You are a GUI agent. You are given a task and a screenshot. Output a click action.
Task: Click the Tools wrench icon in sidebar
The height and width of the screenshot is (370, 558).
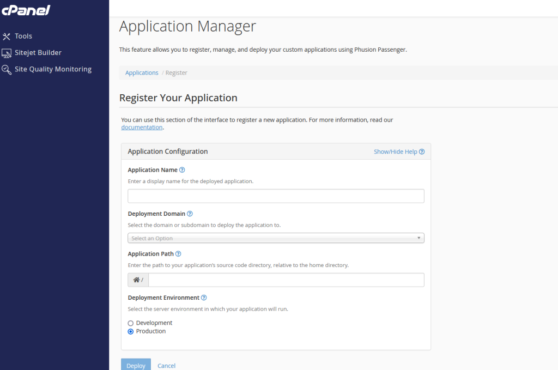[7, 37]
